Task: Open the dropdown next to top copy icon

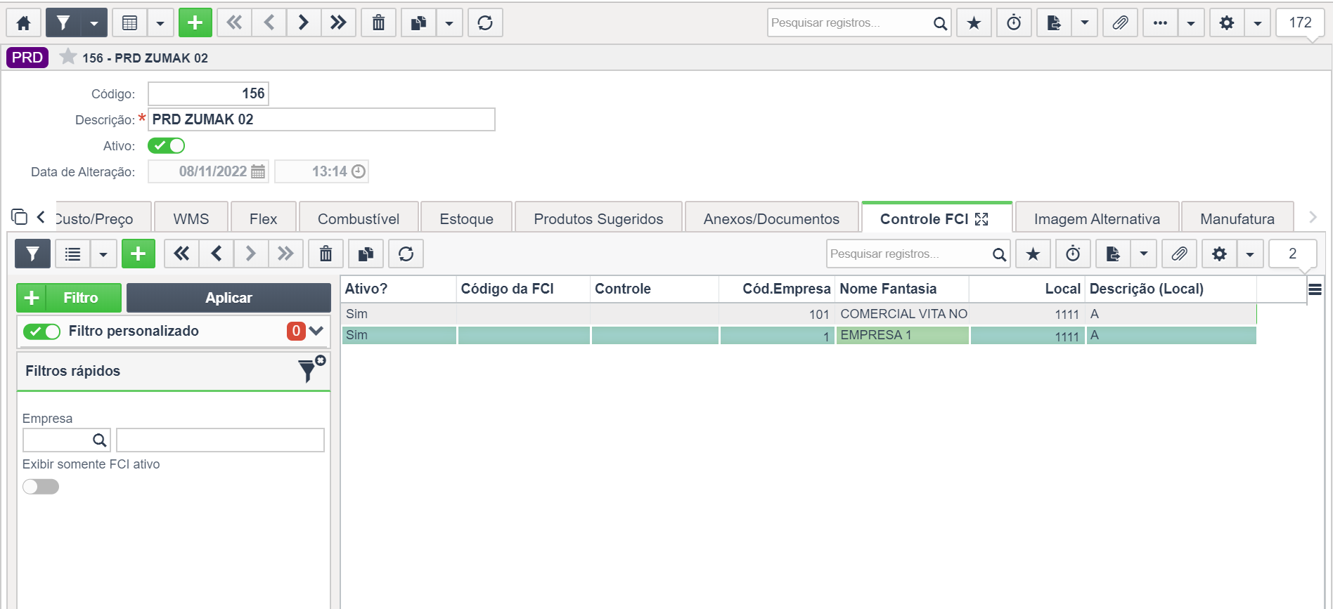Action: click(449, 23)
